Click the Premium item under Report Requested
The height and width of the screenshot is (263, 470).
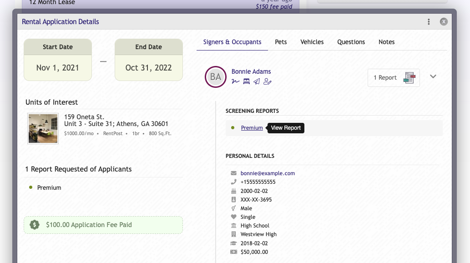[x=49, y=187]
